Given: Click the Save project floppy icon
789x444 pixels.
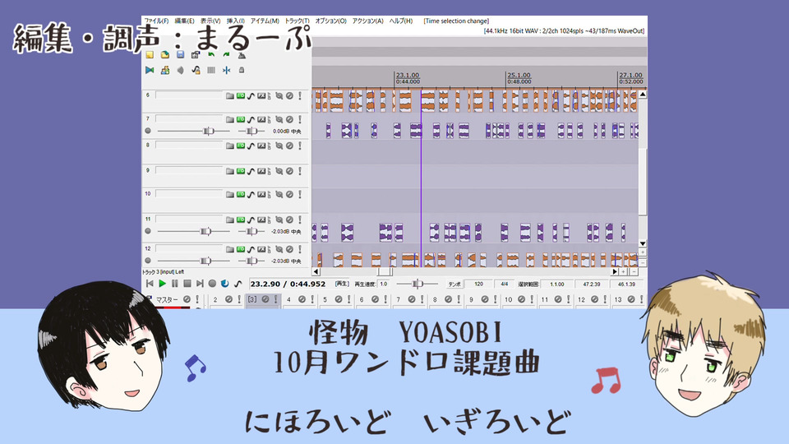Looking at the screenshot, I should [x=180, y=55].
